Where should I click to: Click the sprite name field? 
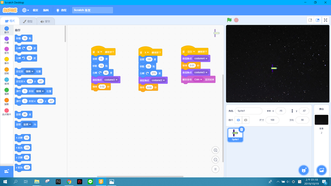tap(249, 111)
